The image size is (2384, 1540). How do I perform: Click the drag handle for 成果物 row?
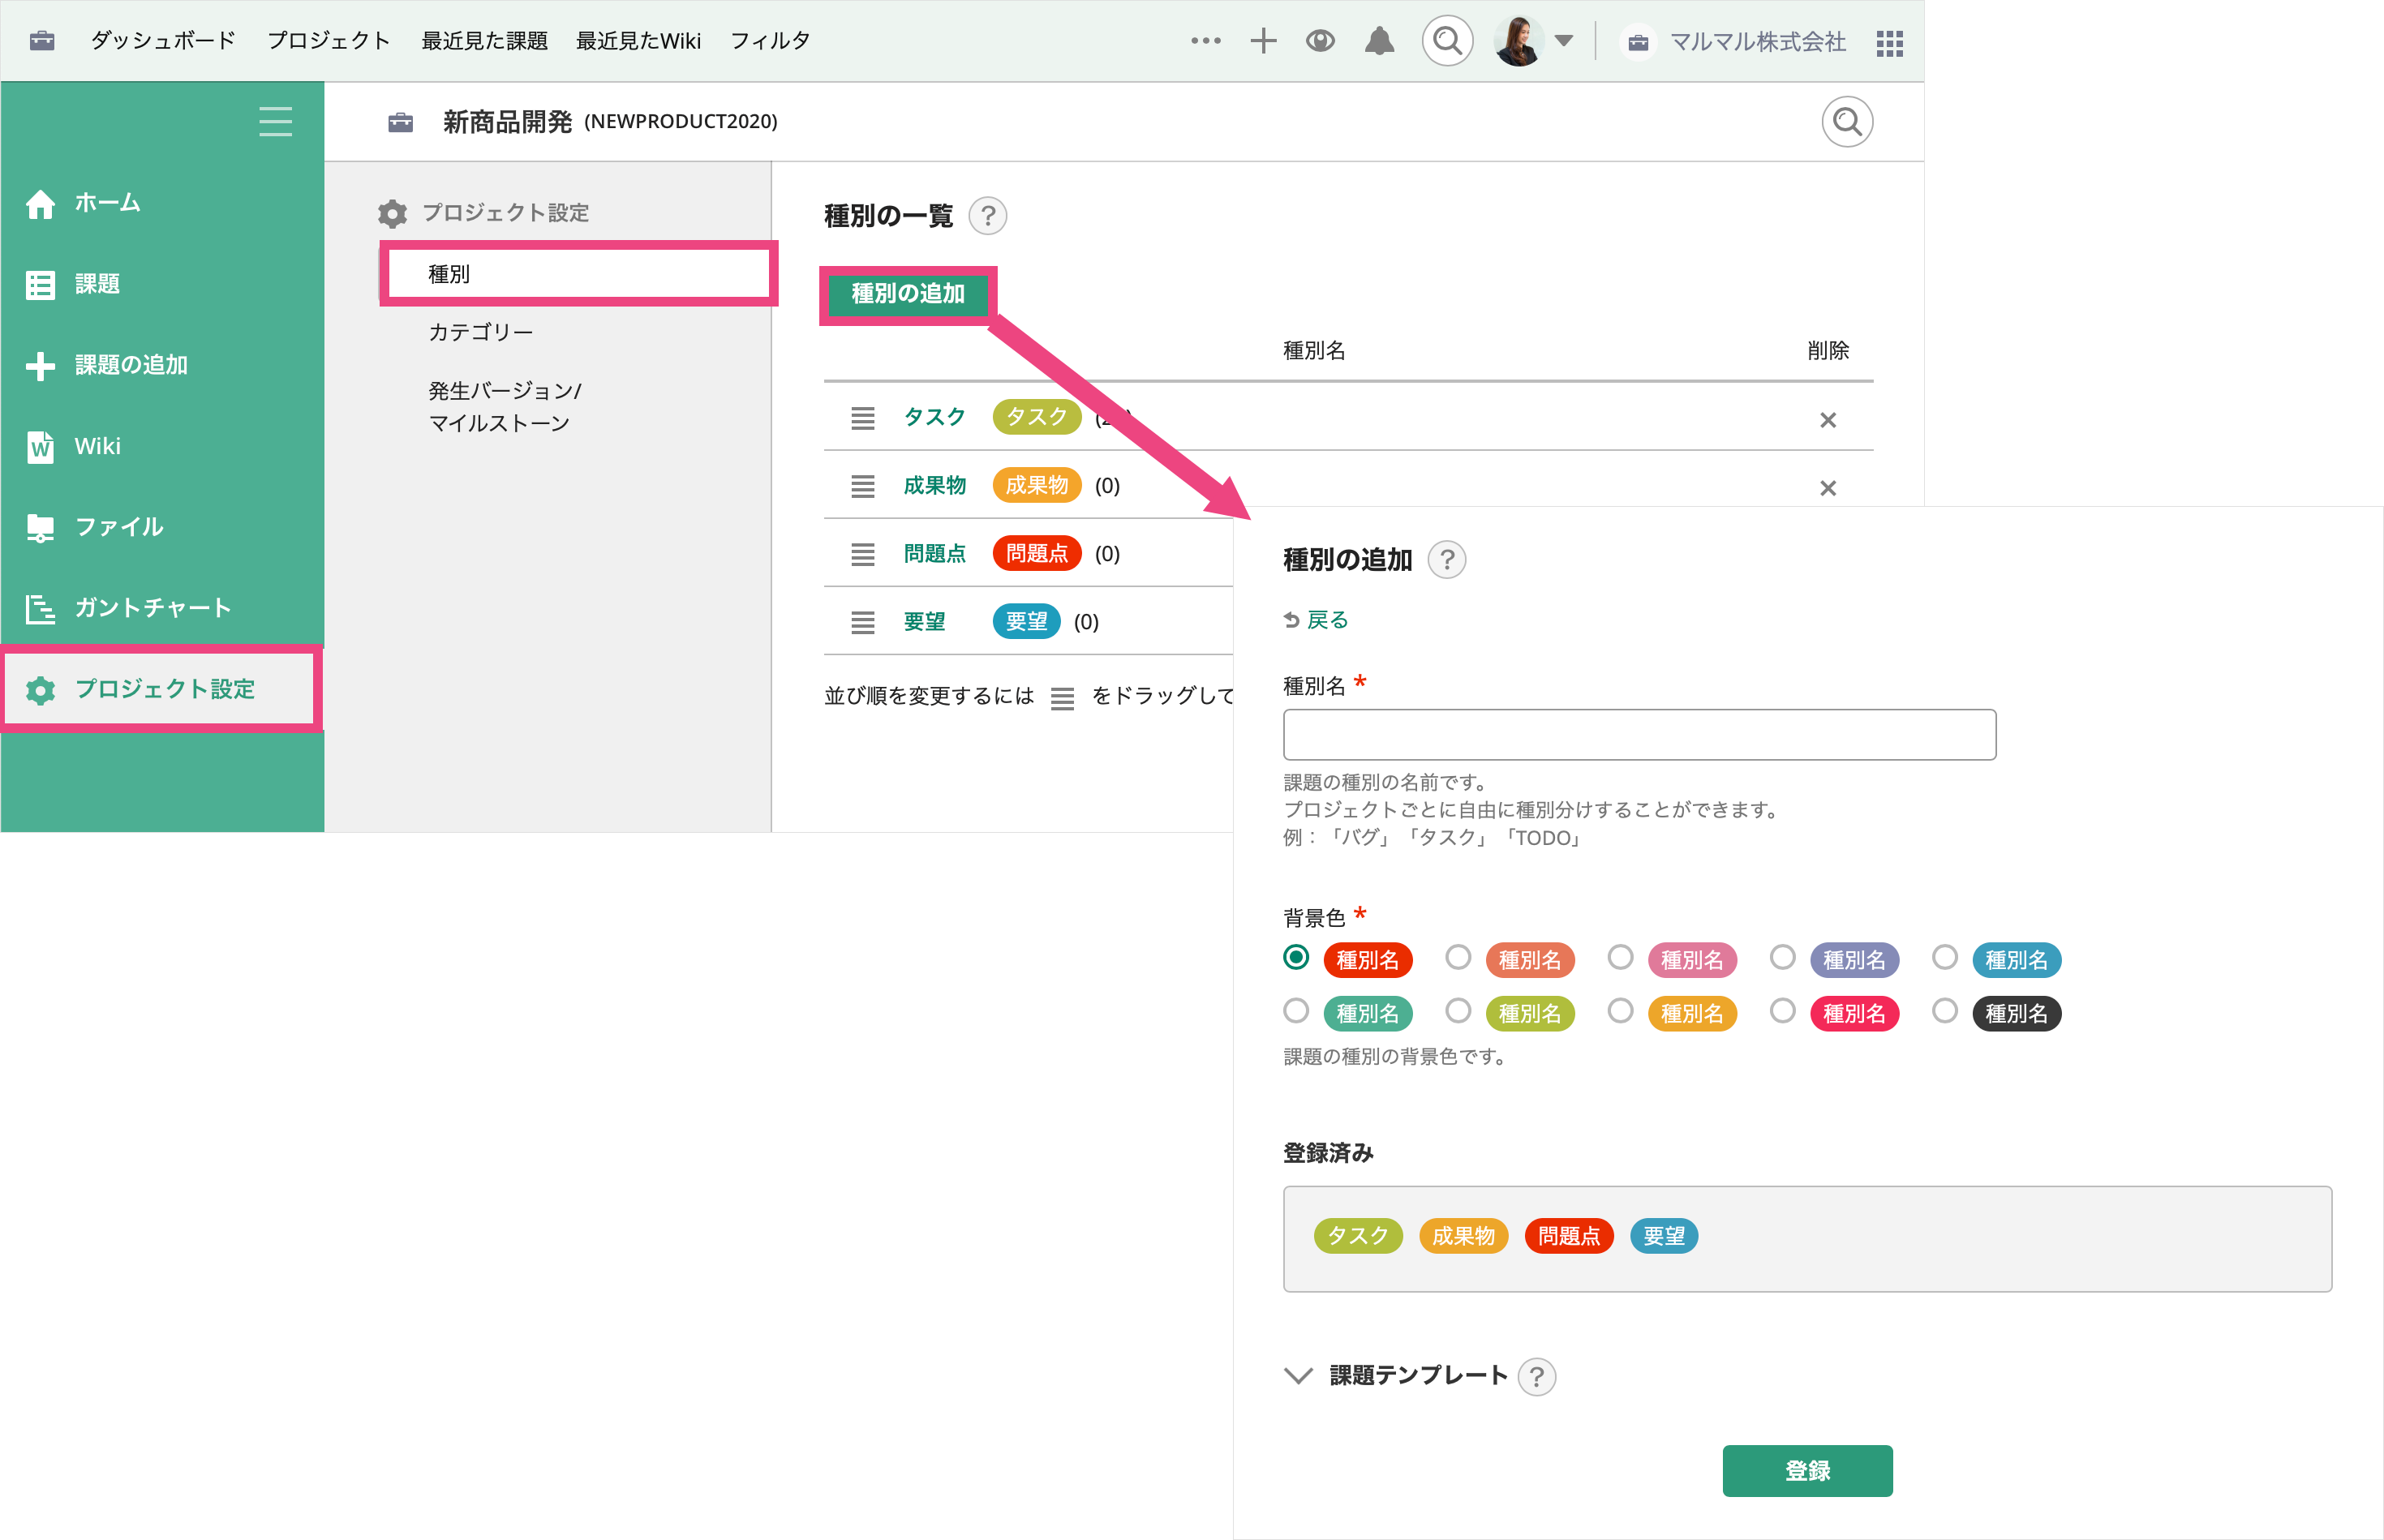pos(862,486)
